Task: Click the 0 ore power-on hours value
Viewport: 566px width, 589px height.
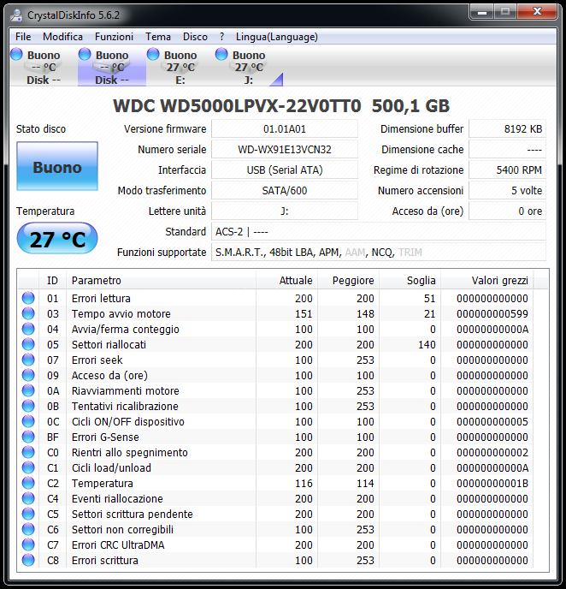Action: point(508,211)
